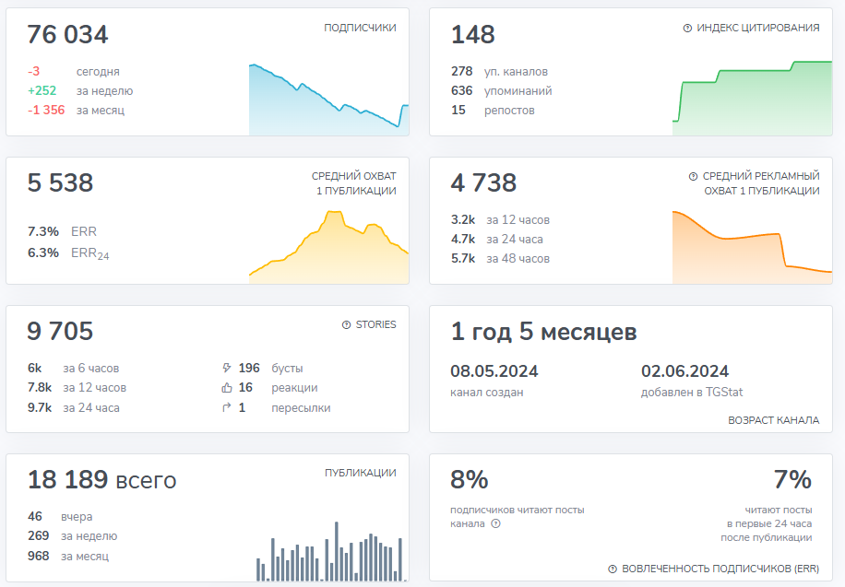Screen dimensions: 845x587
Task: Click the gray publications bar chart
Action: [x=330, y=551]
